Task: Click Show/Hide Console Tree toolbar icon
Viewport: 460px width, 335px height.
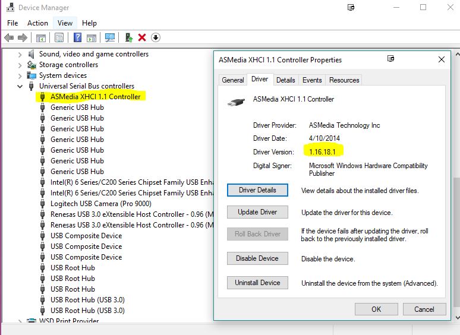Action: (41, 38)
